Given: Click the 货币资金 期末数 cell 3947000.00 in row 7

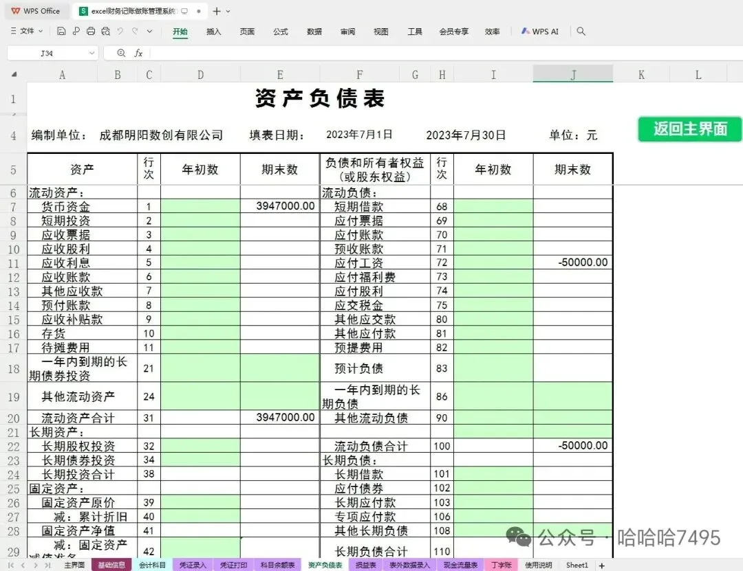Looking at the screenshot, I should tap(280, 206).
